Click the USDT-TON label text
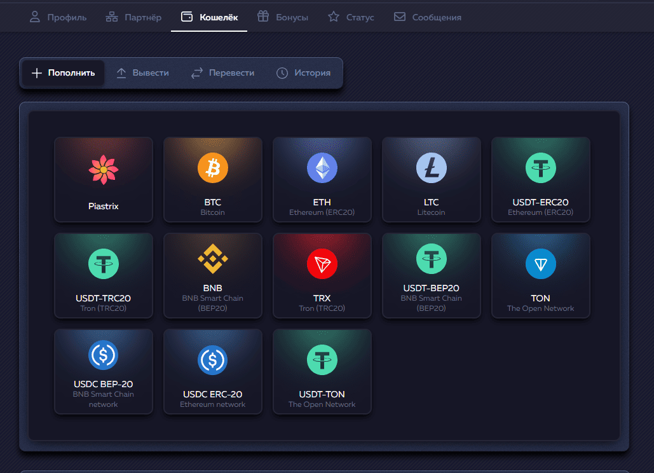Screen dimensions: 654x473 click(x=322, y=394)
